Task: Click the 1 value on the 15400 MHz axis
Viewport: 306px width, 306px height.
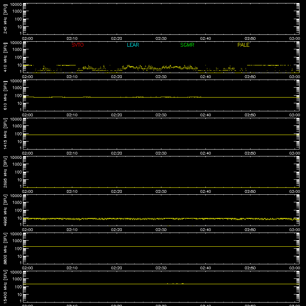Action: tap(21, 301)
